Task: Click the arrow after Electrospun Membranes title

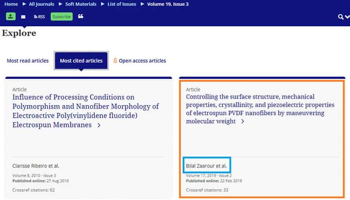Action: 99,126
